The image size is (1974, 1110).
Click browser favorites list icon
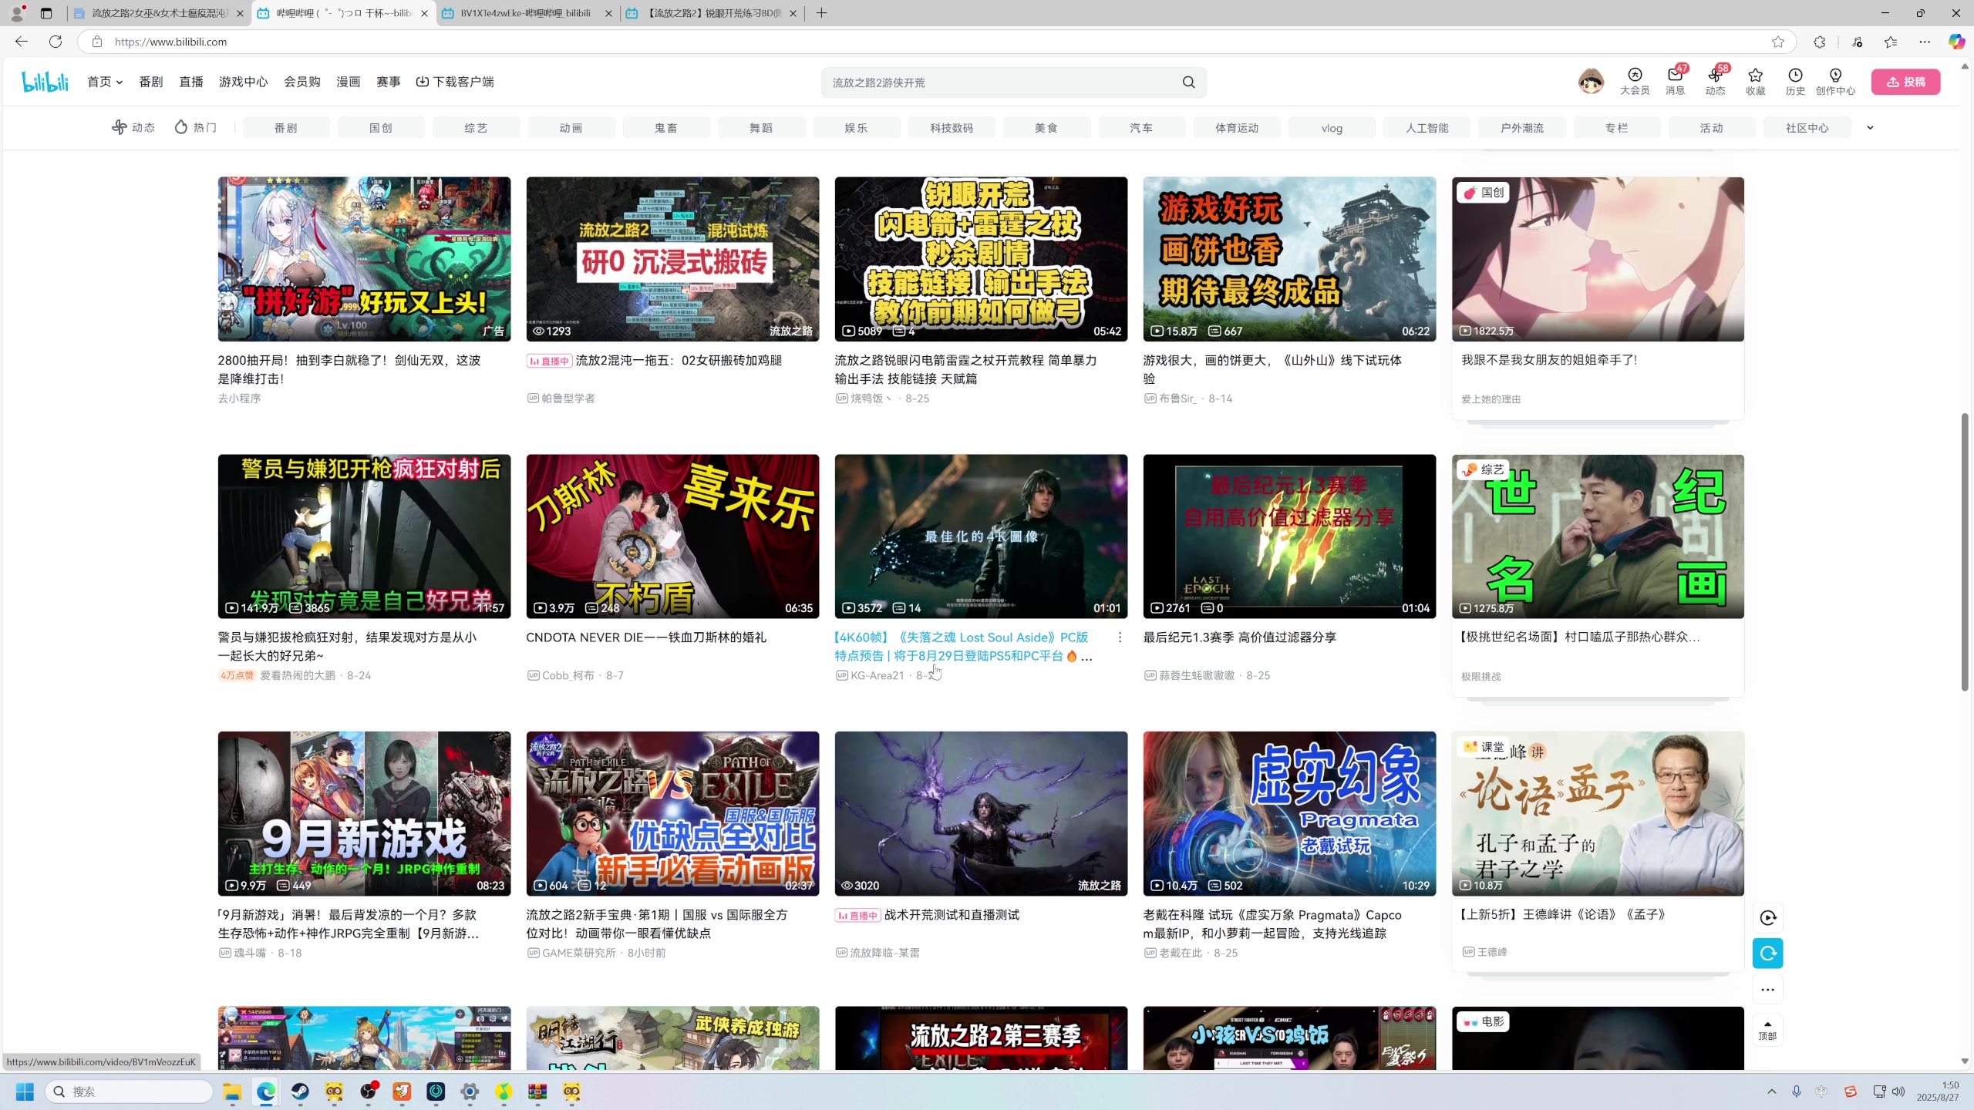1891,42
